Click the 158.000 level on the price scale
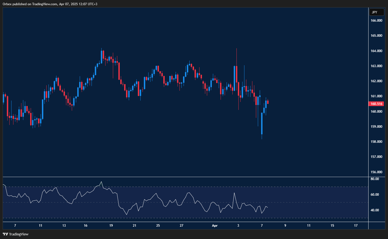This screenshot has height=239, width=388. point(376,141)
